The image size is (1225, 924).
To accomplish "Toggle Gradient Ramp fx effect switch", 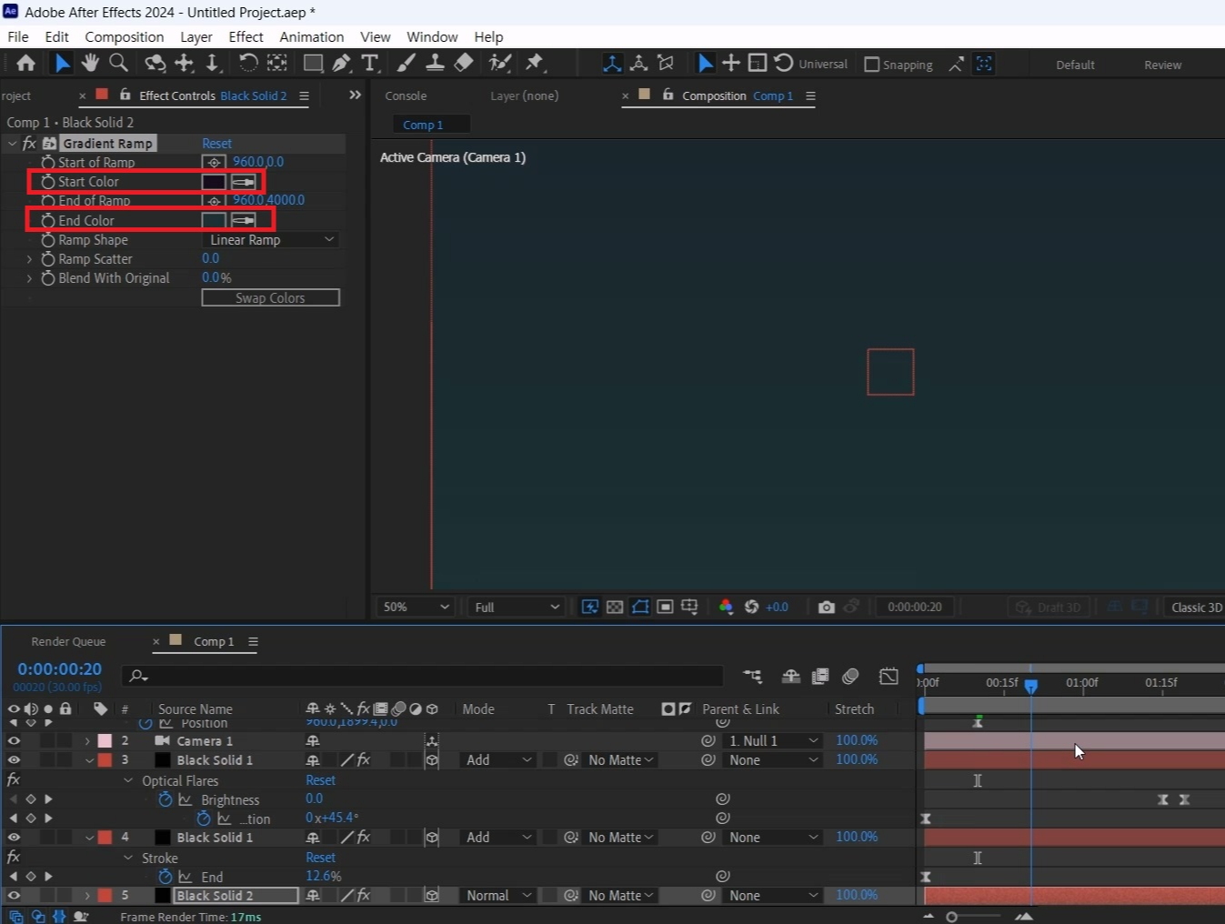I will (29, 143).
